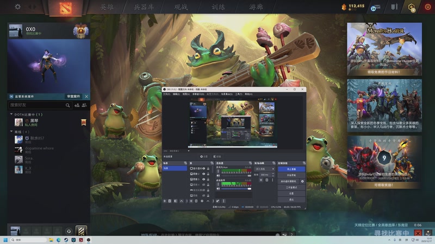Click the start virtual camera button in OBS
The width and height of the screenshot is (435, 244).
coord(289,181)
